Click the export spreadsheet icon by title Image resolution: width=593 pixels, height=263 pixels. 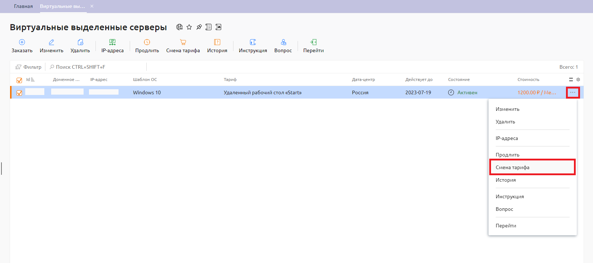[218, 27]
